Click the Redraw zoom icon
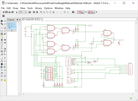 tap(50, 12)
